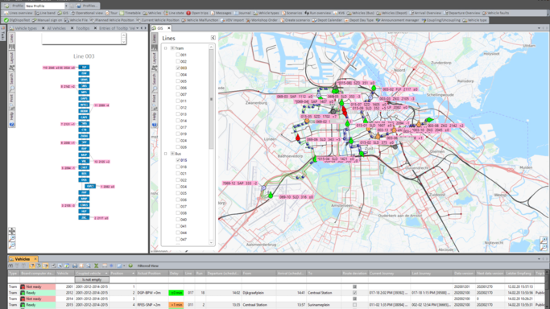Check tram line 001 checkbox
The width and height of the screenshot is (550, 309).
pyautogui.click(x=178, y=55)
